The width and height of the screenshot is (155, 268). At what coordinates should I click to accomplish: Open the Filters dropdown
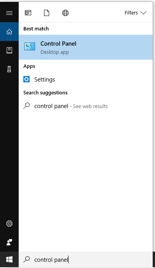click(136, 13)
